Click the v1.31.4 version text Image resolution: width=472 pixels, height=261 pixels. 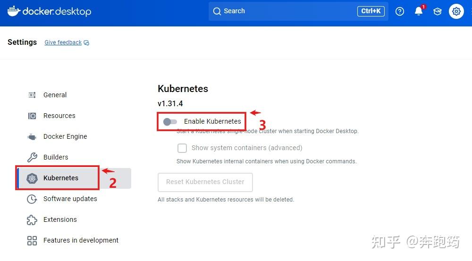pyautogui.click(x=170, y=103)
